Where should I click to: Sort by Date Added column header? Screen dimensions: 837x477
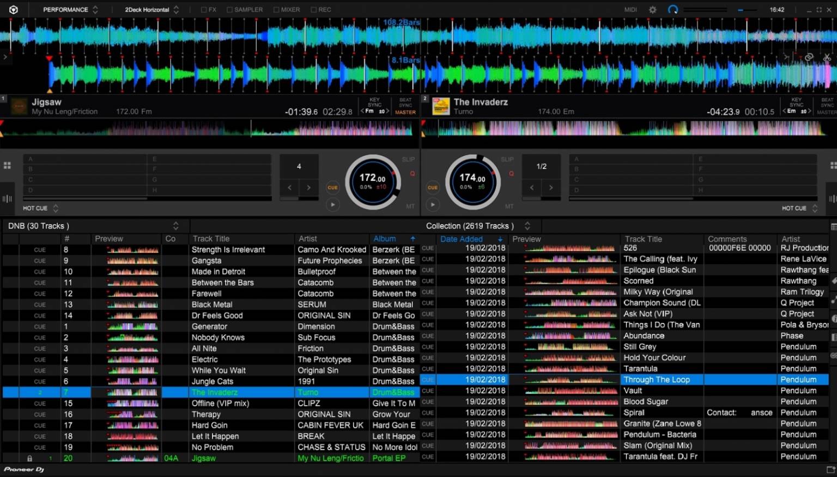pyautogui.click(x=462, y=239)
